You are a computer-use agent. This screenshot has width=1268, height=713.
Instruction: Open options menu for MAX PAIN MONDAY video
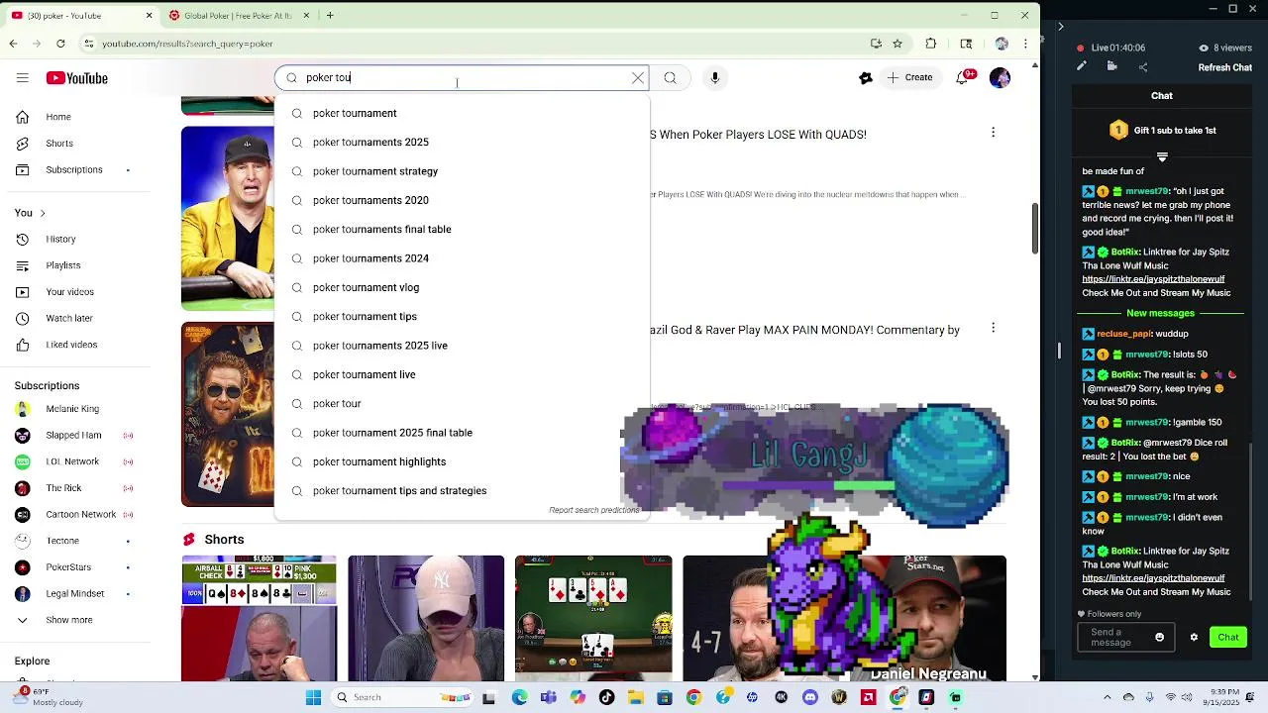[x=994, y=328]
